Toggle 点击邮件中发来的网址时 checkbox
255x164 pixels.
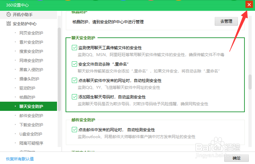click(x=74, y=130)
